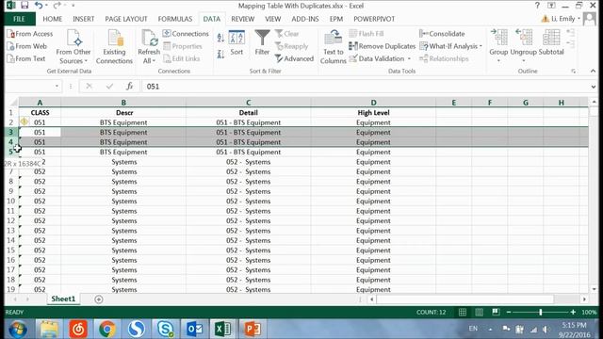Open the Help question mark
This screenshot has width=603, height=339.
pos(537,6)
